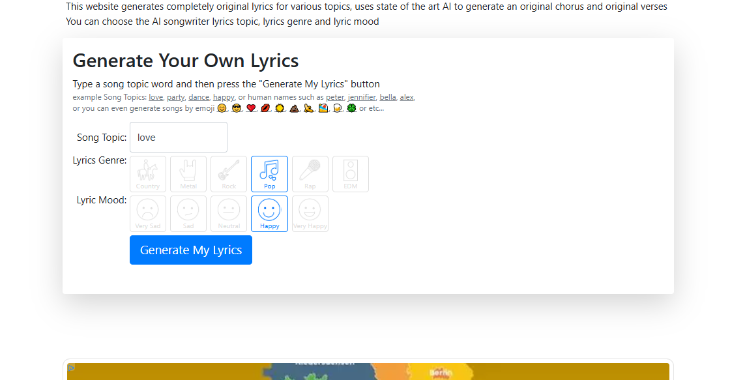This screenshot has width=745, height=380.
Task: Click inside the Song Topic field
Action: (178, 137)
